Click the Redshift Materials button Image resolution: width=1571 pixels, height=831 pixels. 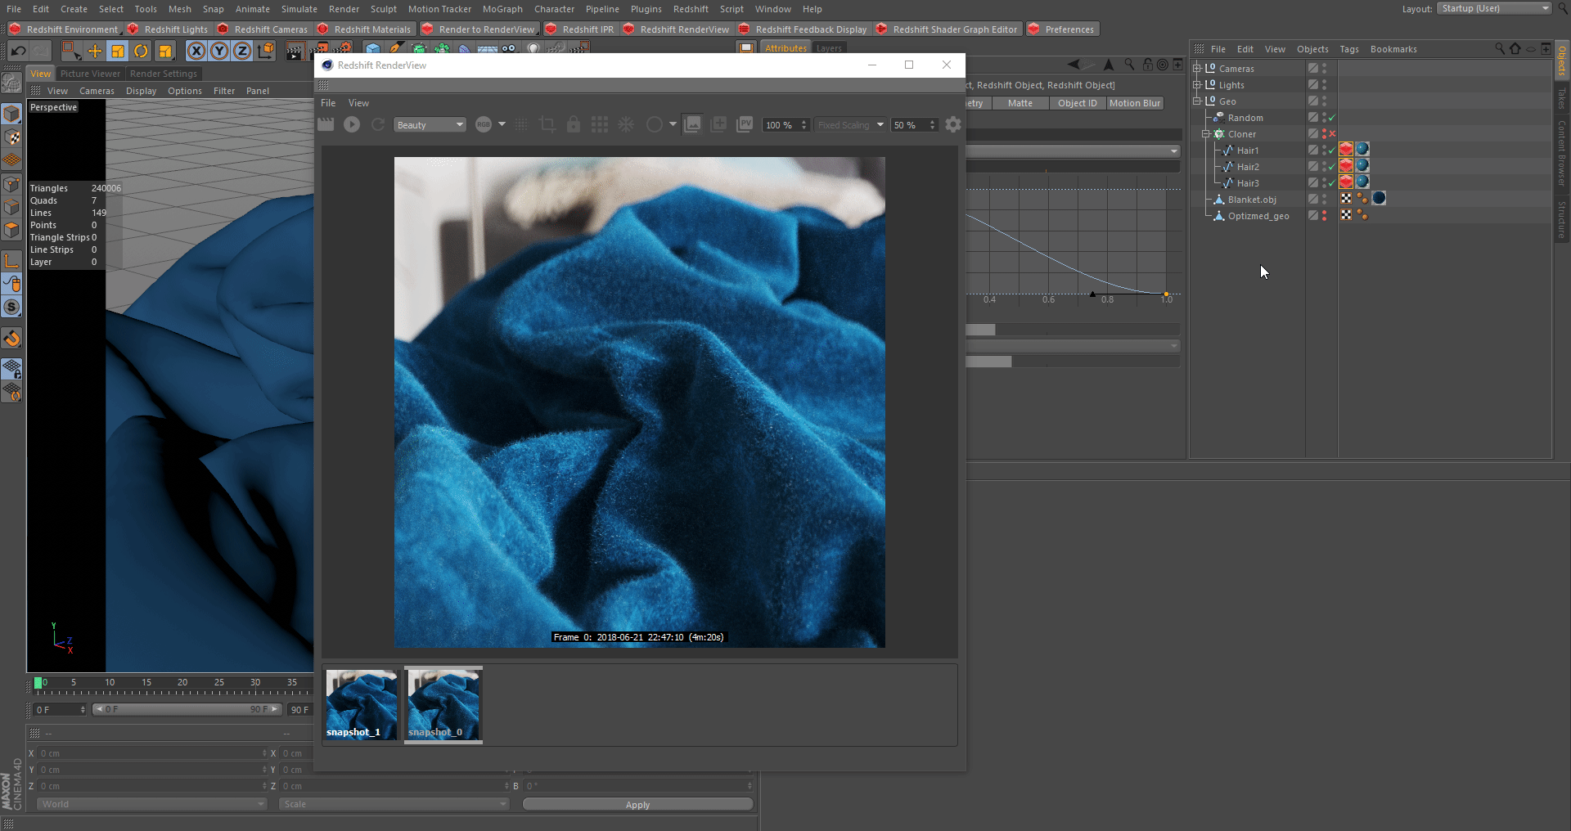[x=364, y=29]
